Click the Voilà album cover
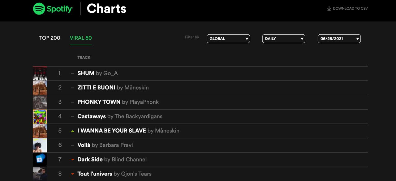 (40, 145)
